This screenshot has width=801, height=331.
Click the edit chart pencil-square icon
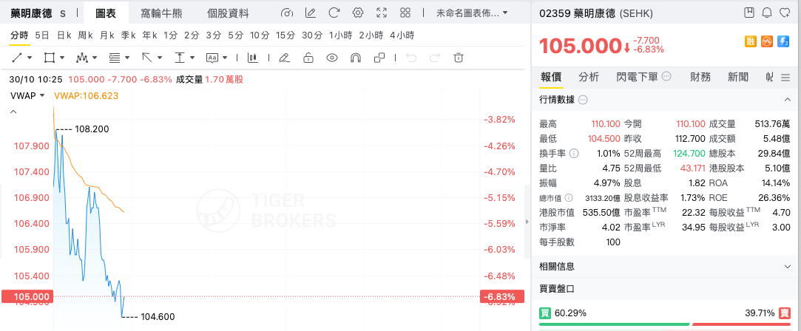click(311, 13)
